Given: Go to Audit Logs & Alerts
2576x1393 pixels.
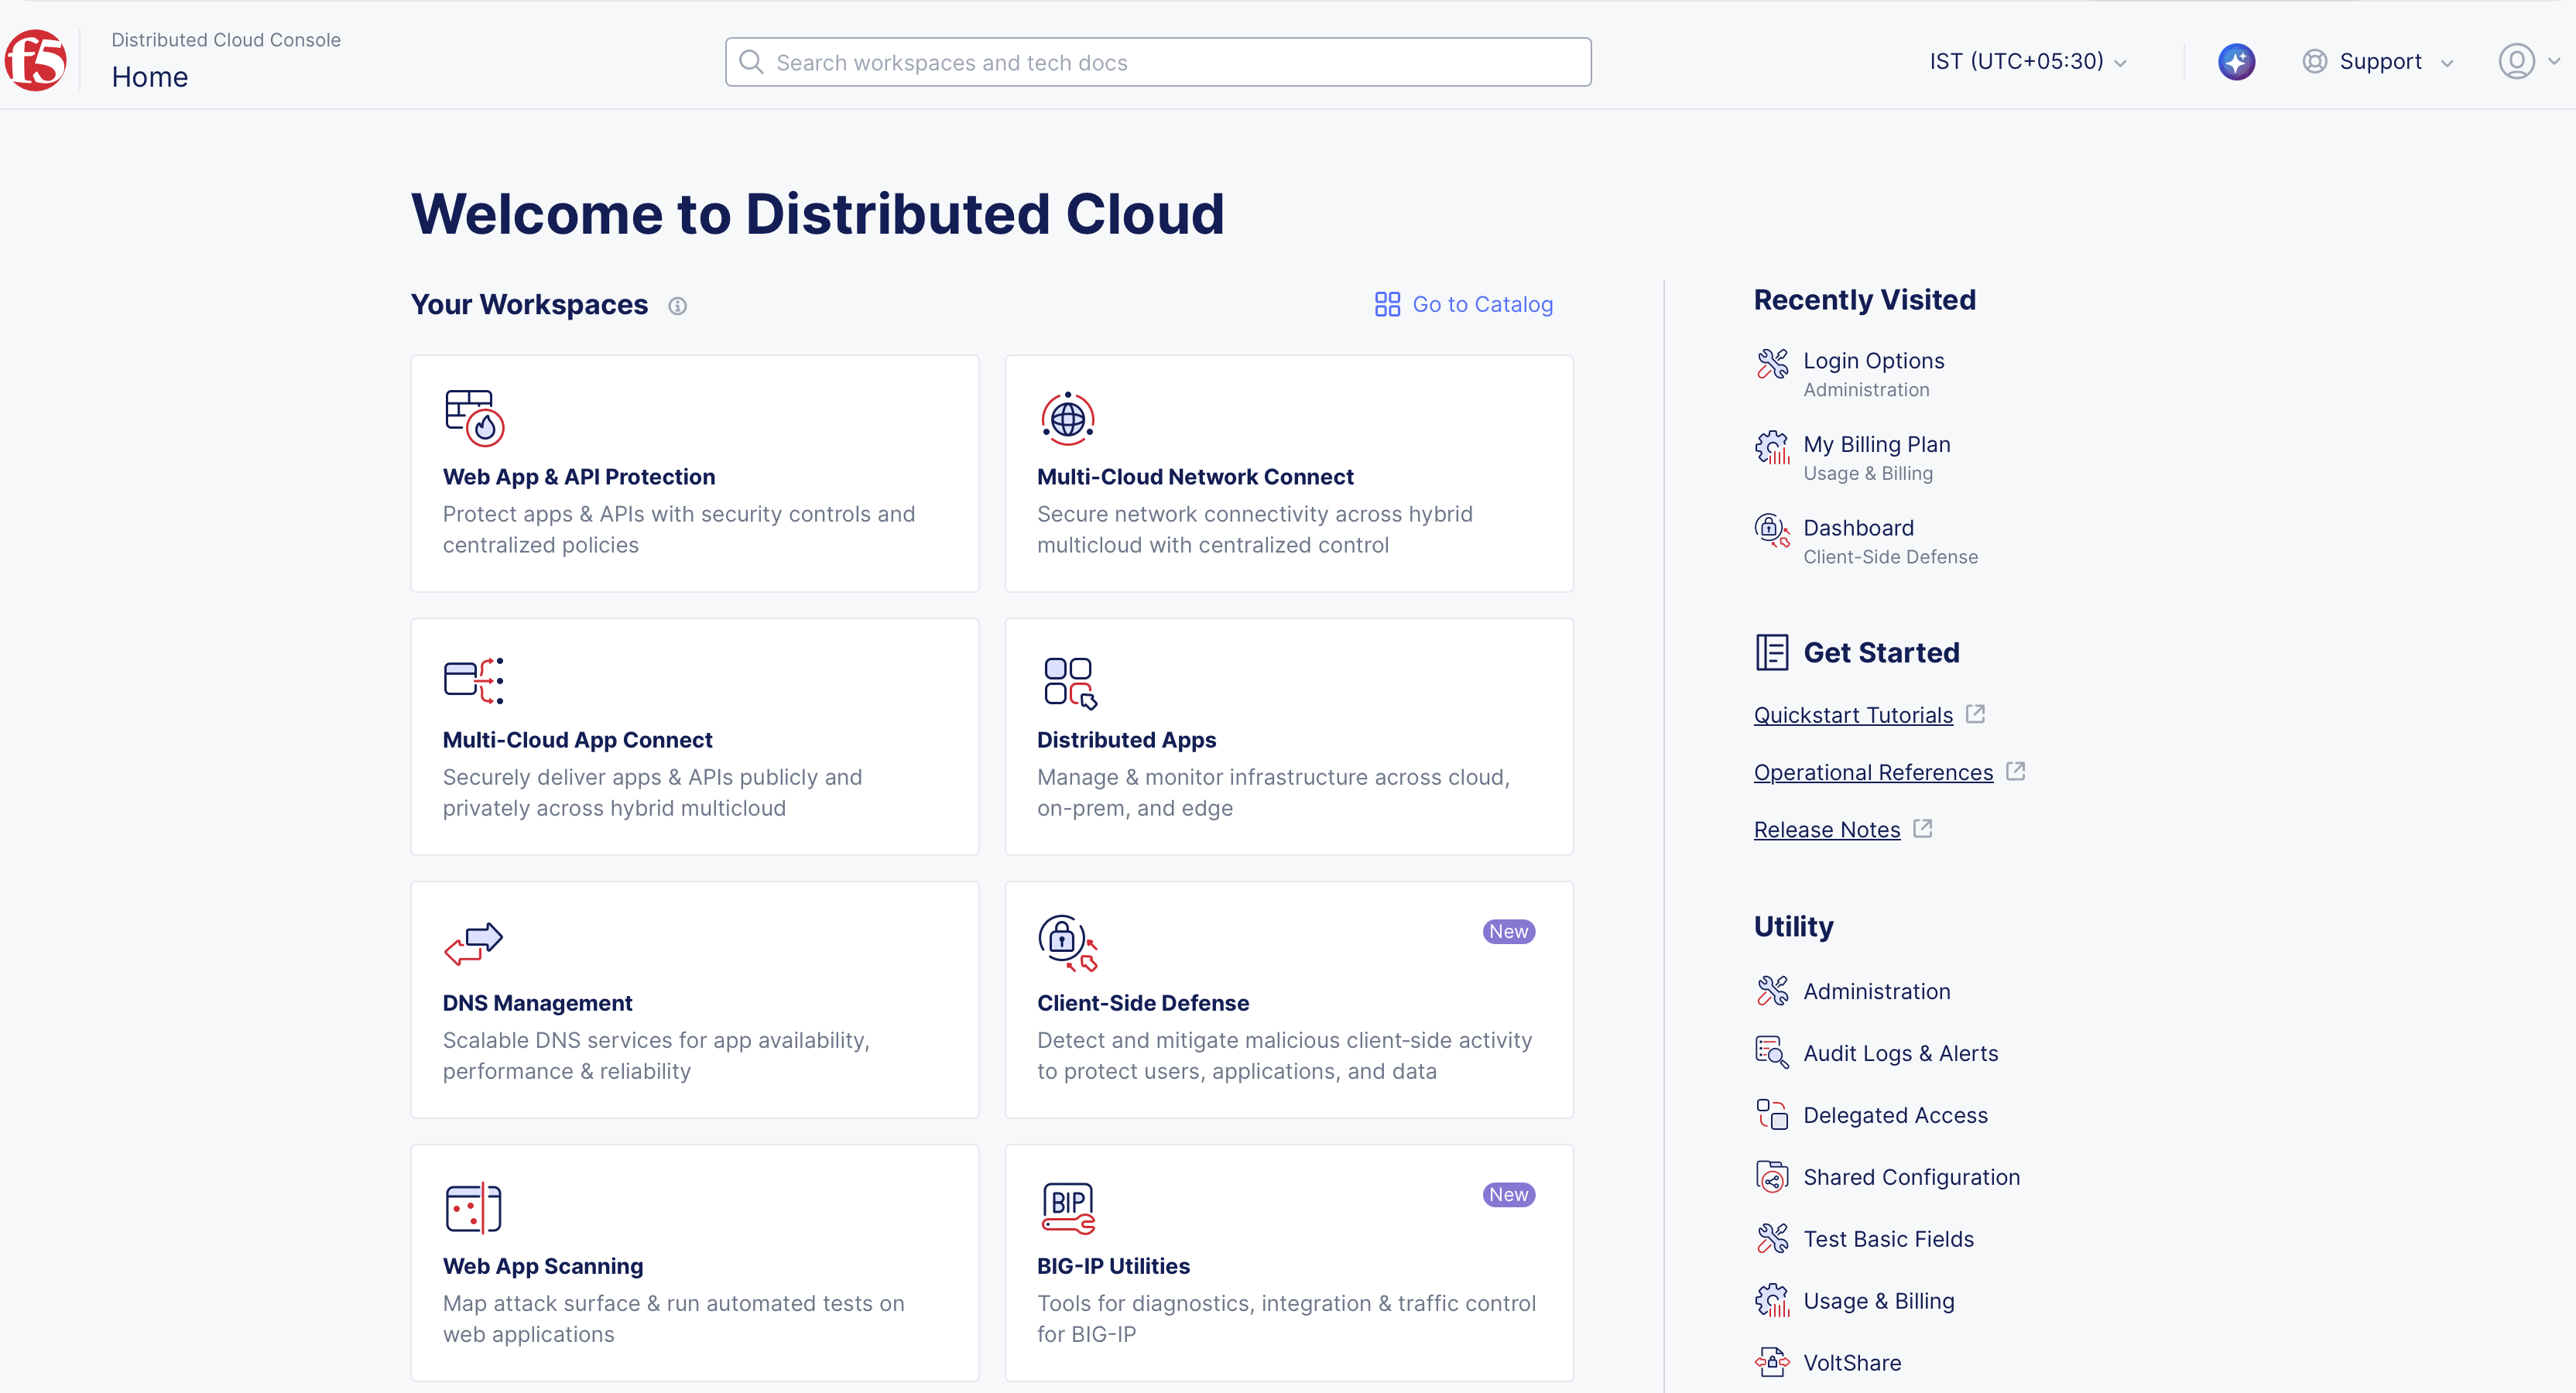Looking at the screenshot, I should (x=1900, y=1053).
